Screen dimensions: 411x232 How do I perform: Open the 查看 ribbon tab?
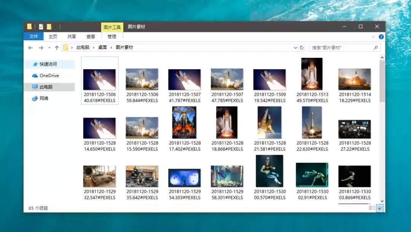tap(91, 37)
